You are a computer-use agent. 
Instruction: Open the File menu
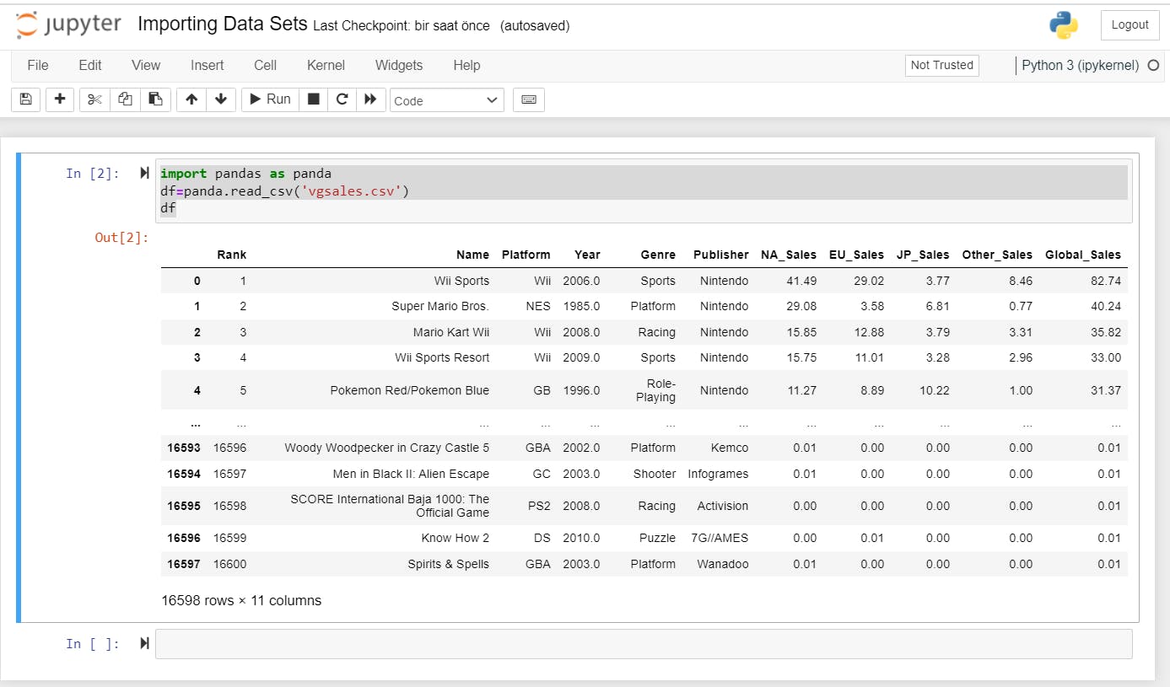pyautogui.click(x=38, y=66)
